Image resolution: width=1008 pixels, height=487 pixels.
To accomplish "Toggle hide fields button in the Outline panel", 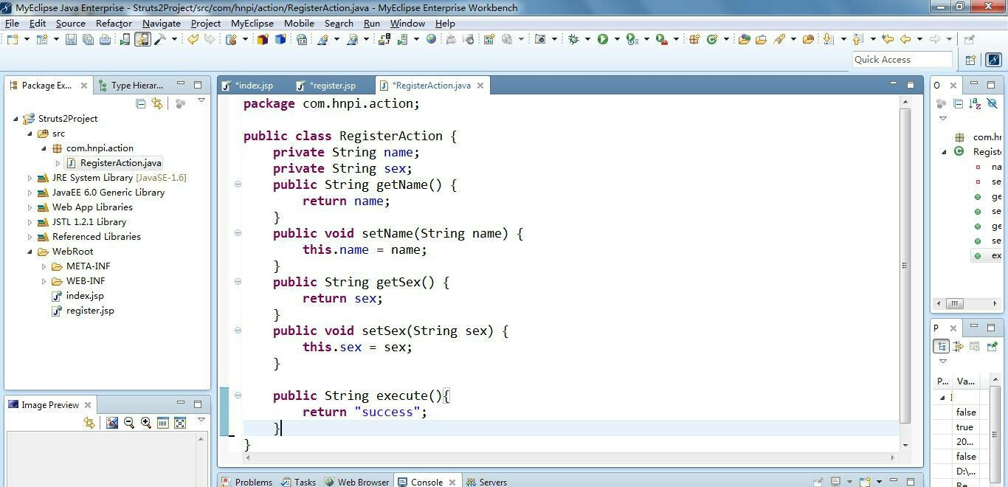I will (x=992, y=104).
